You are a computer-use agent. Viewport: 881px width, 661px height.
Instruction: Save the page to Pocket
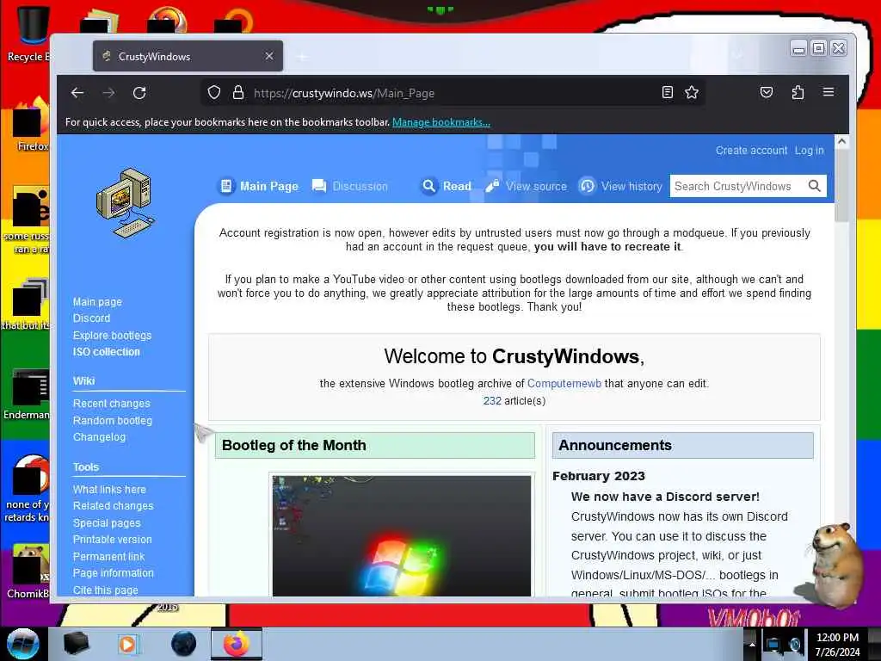point(767,92)
